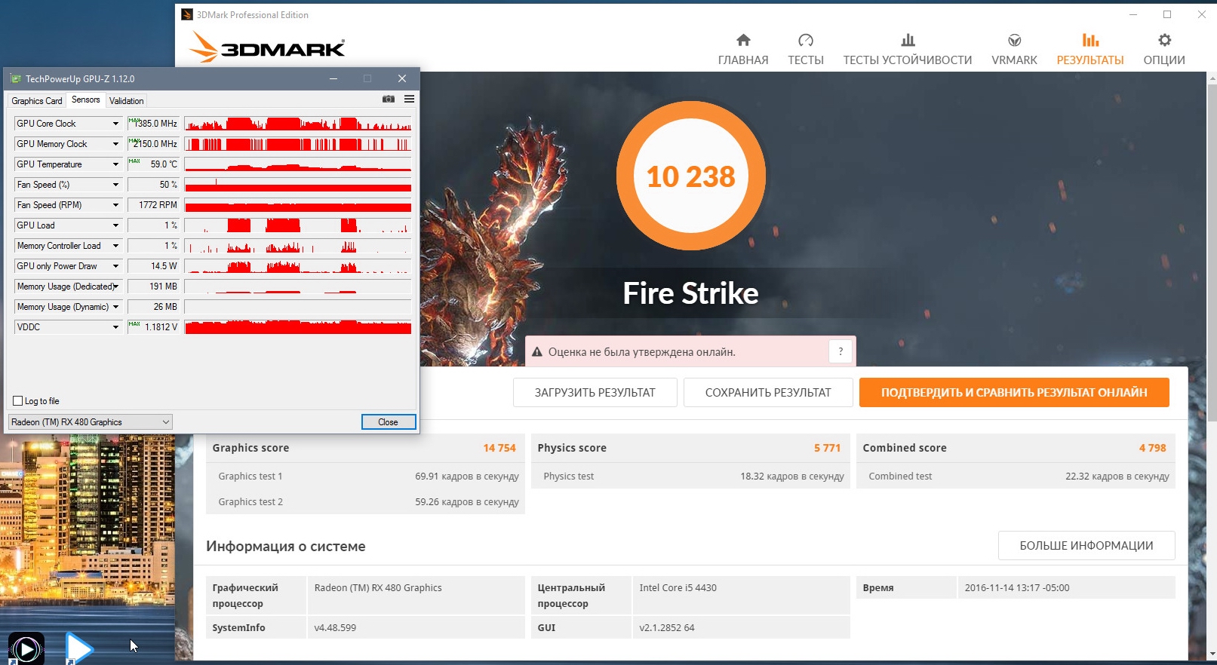Expand Memory Usage (Dedicated) sensor dropdown

115,287
